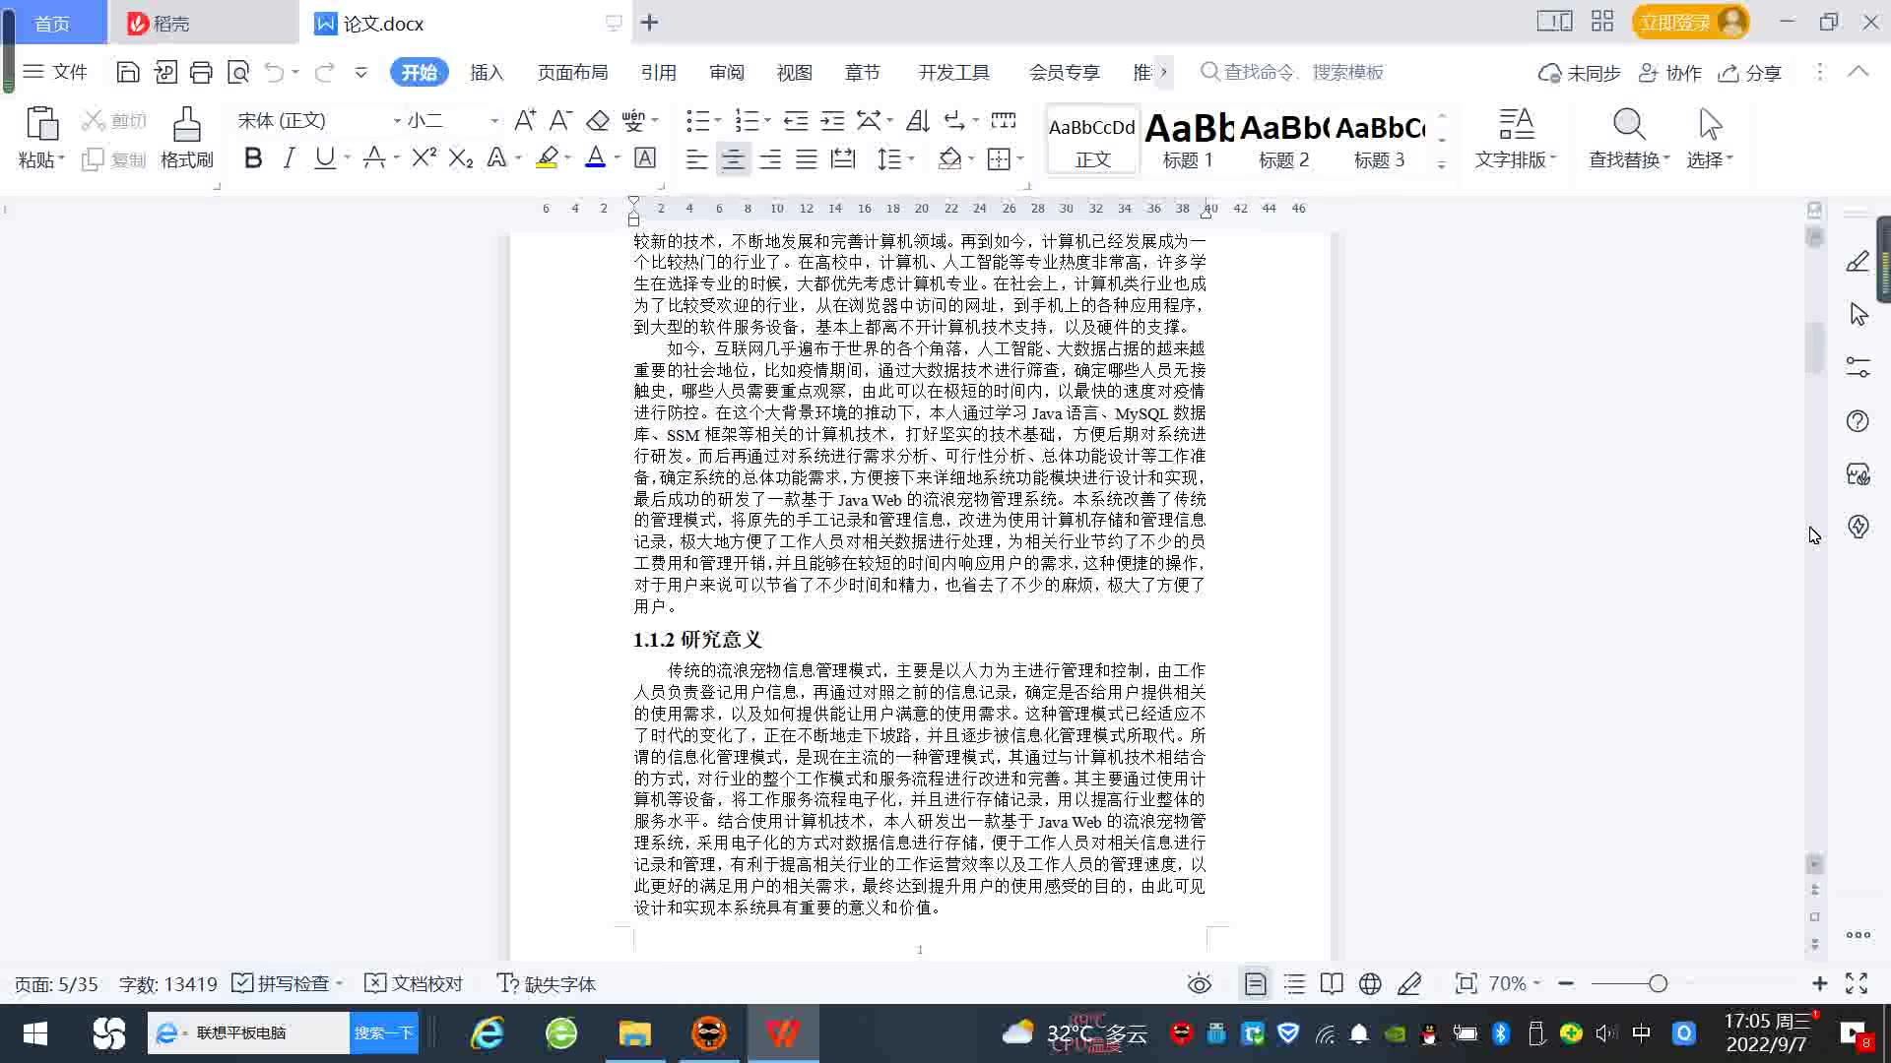
Task: Switch to page view layout
Action: [1255, 983]
